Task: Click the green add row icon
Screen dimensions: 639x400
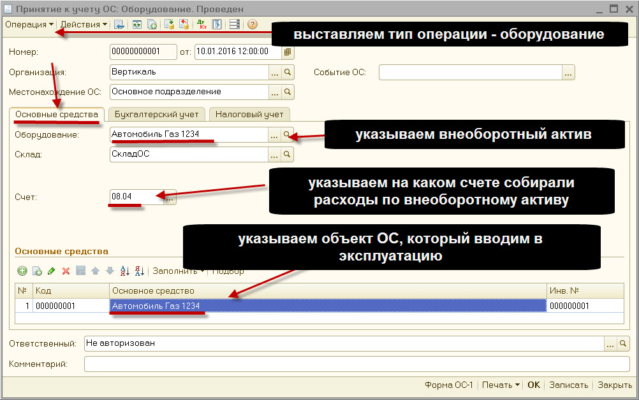Action: [22, 271]
